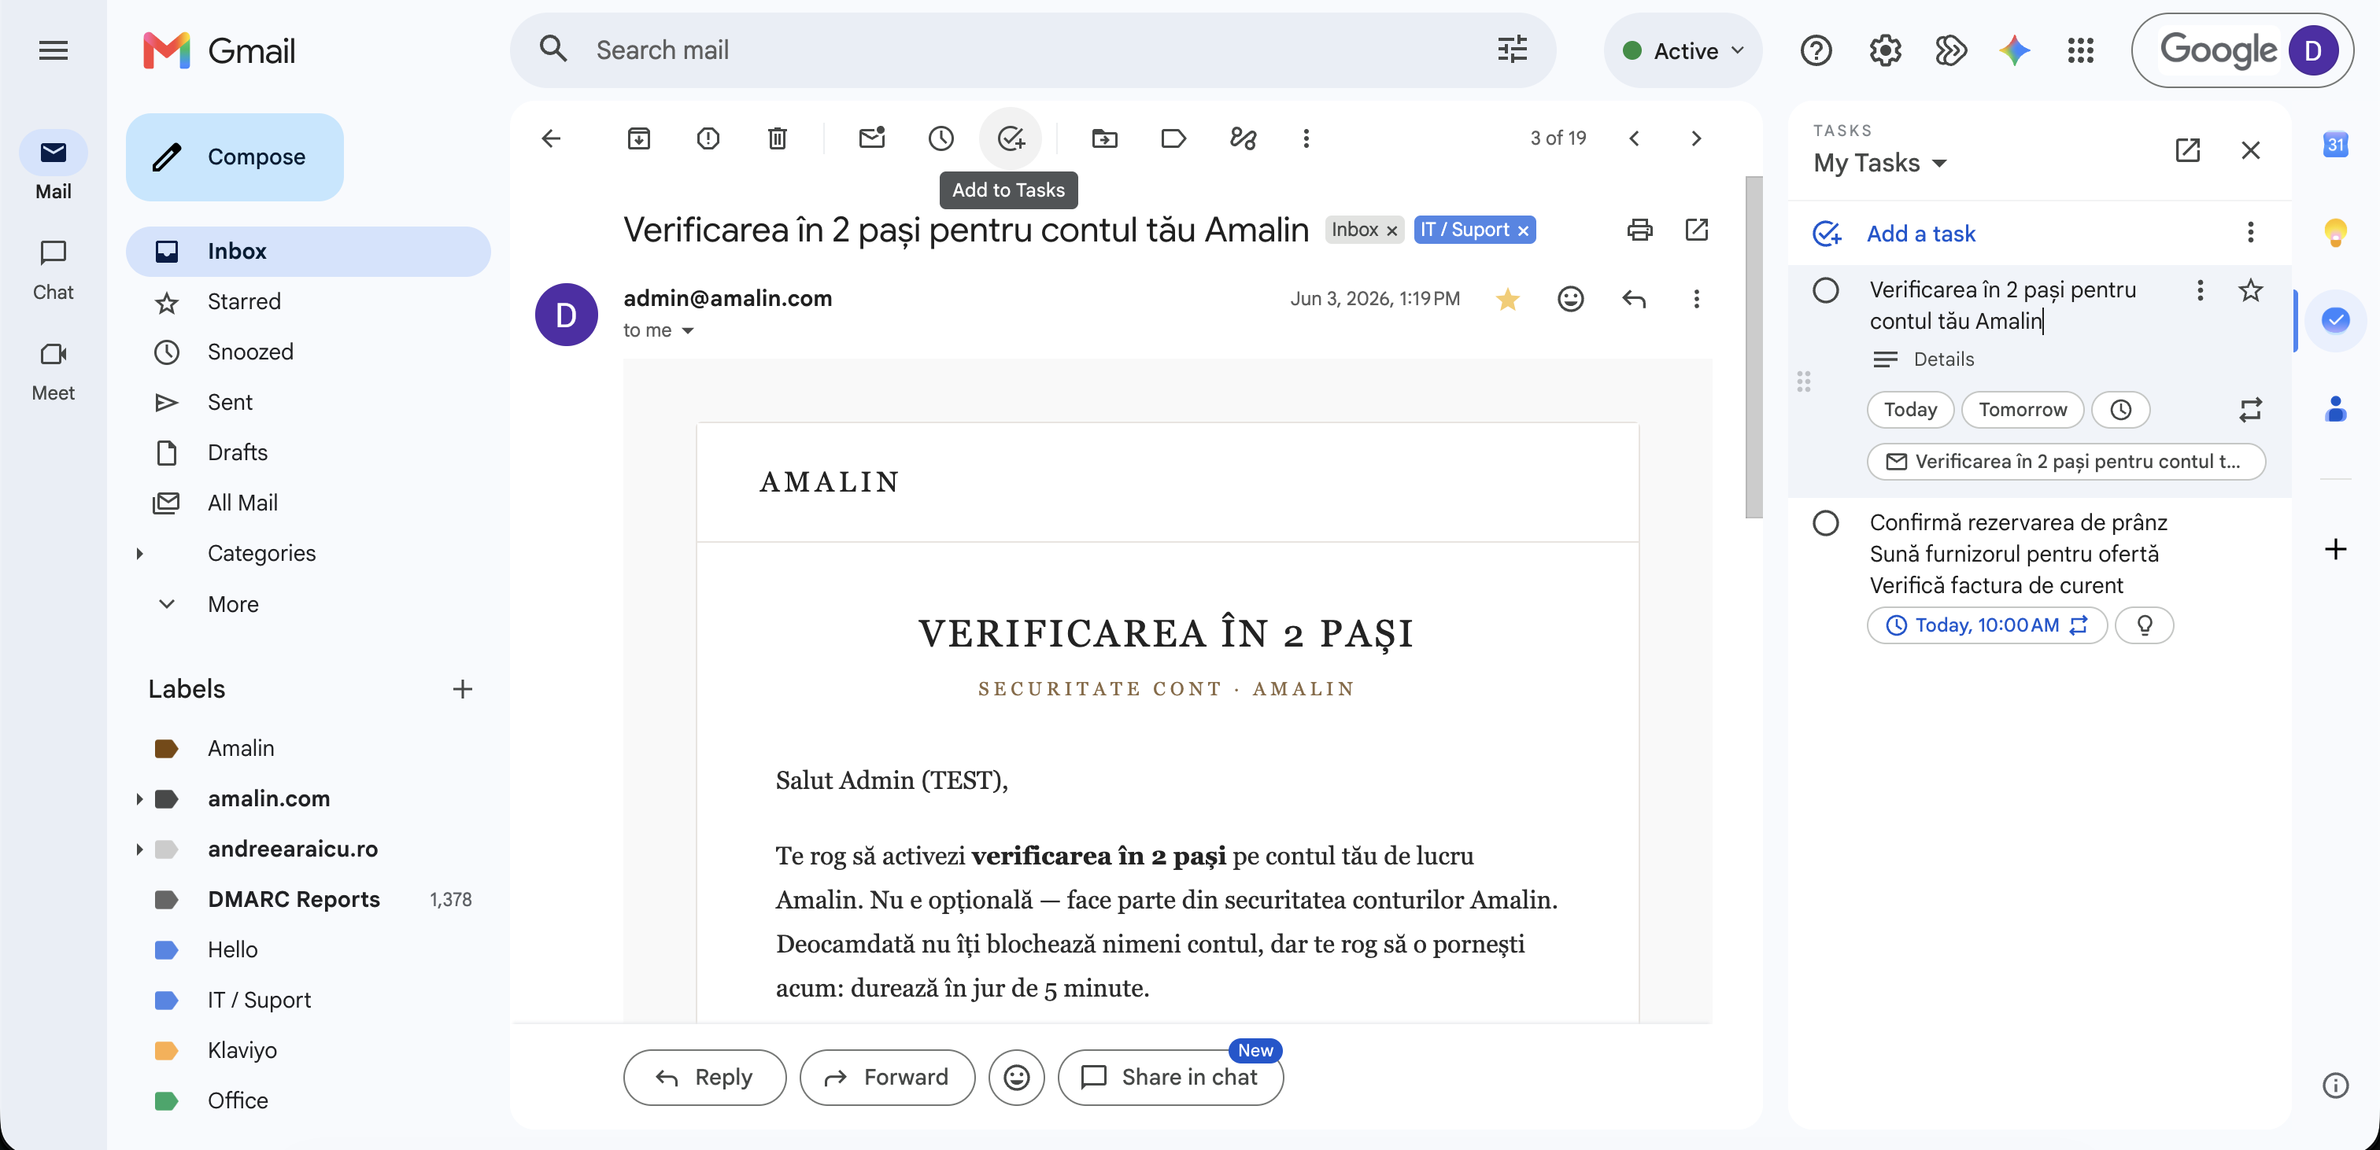Get add-ons with the plus icon
Screen dimensions: 2380x1150
(x=2334, y=549)
